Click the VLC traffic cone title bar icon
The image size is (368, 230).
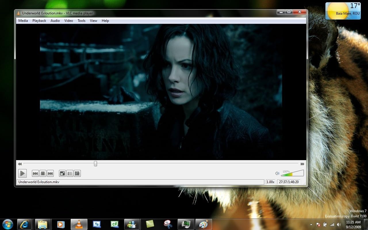(19, 13)
